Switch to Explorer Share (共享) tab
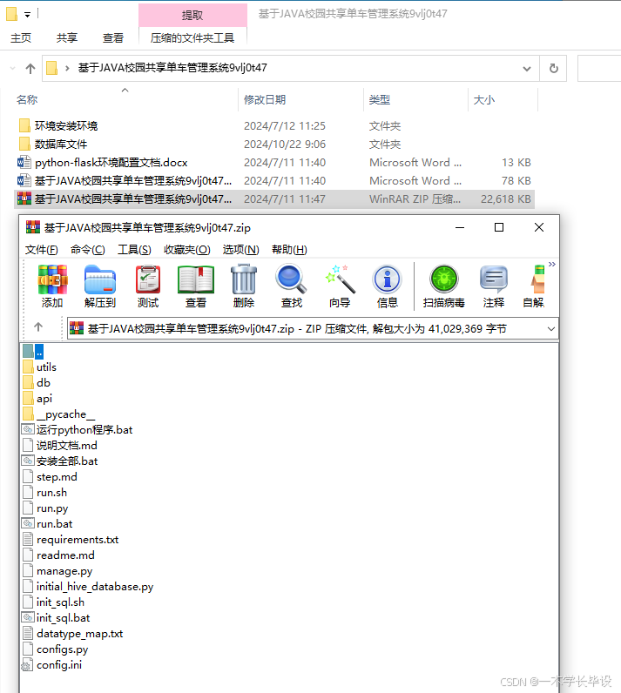Viewport: 621px width, 693px height. tap(67, 38)
